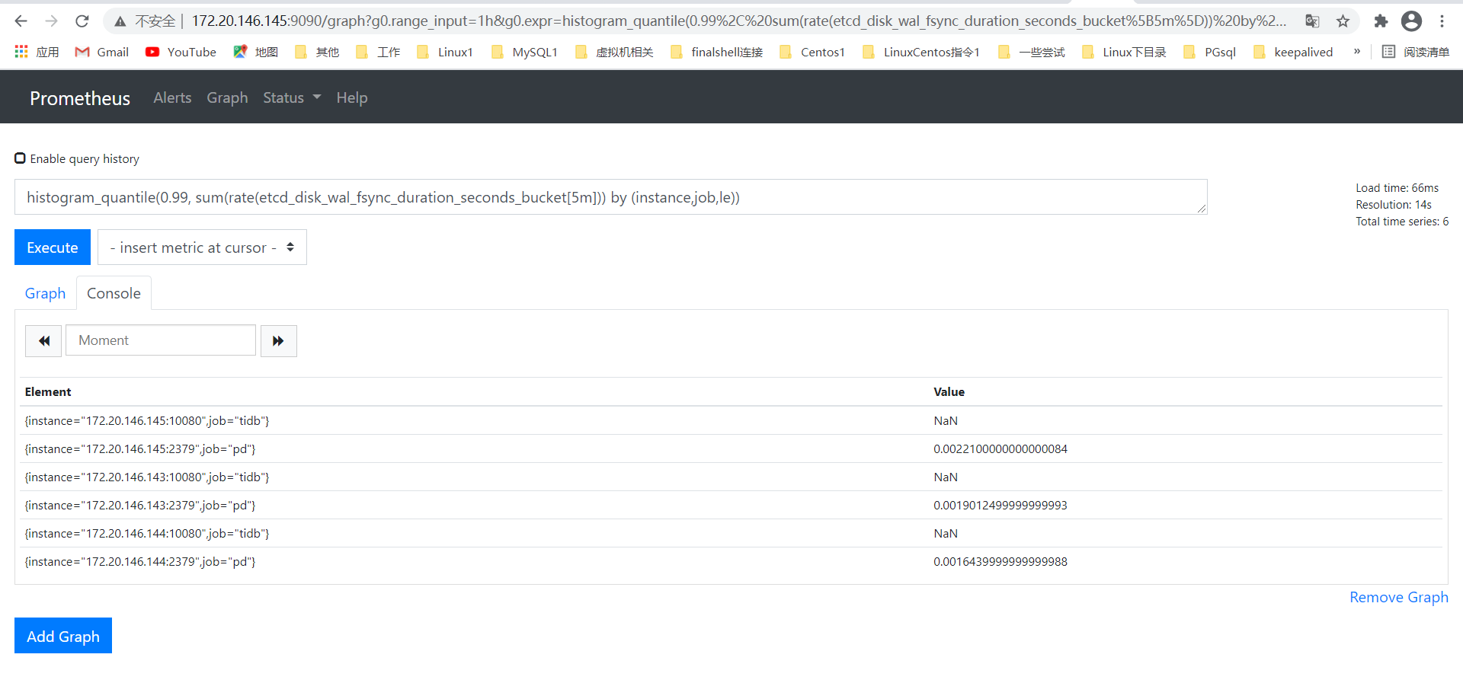Open the keepalived bookmark folder

click(x=1293, y=52)
